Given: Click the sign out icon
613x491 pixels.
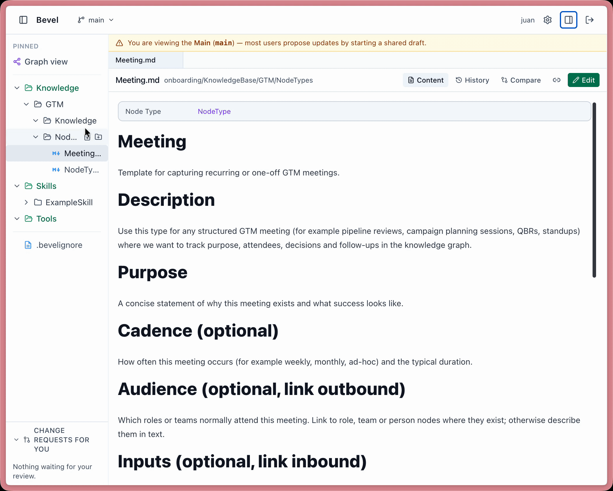Looking at the screenshot, I should (x=589, y=20).
